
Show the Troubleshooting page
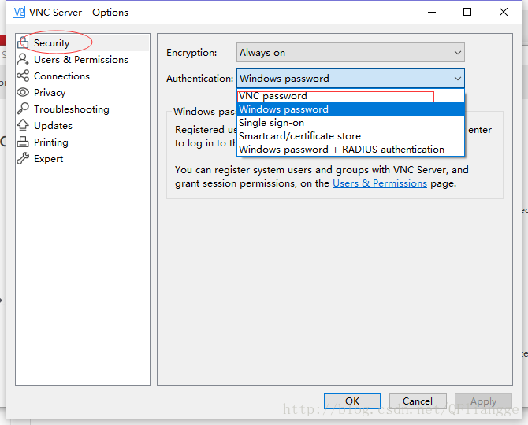(x=83, y=109)
